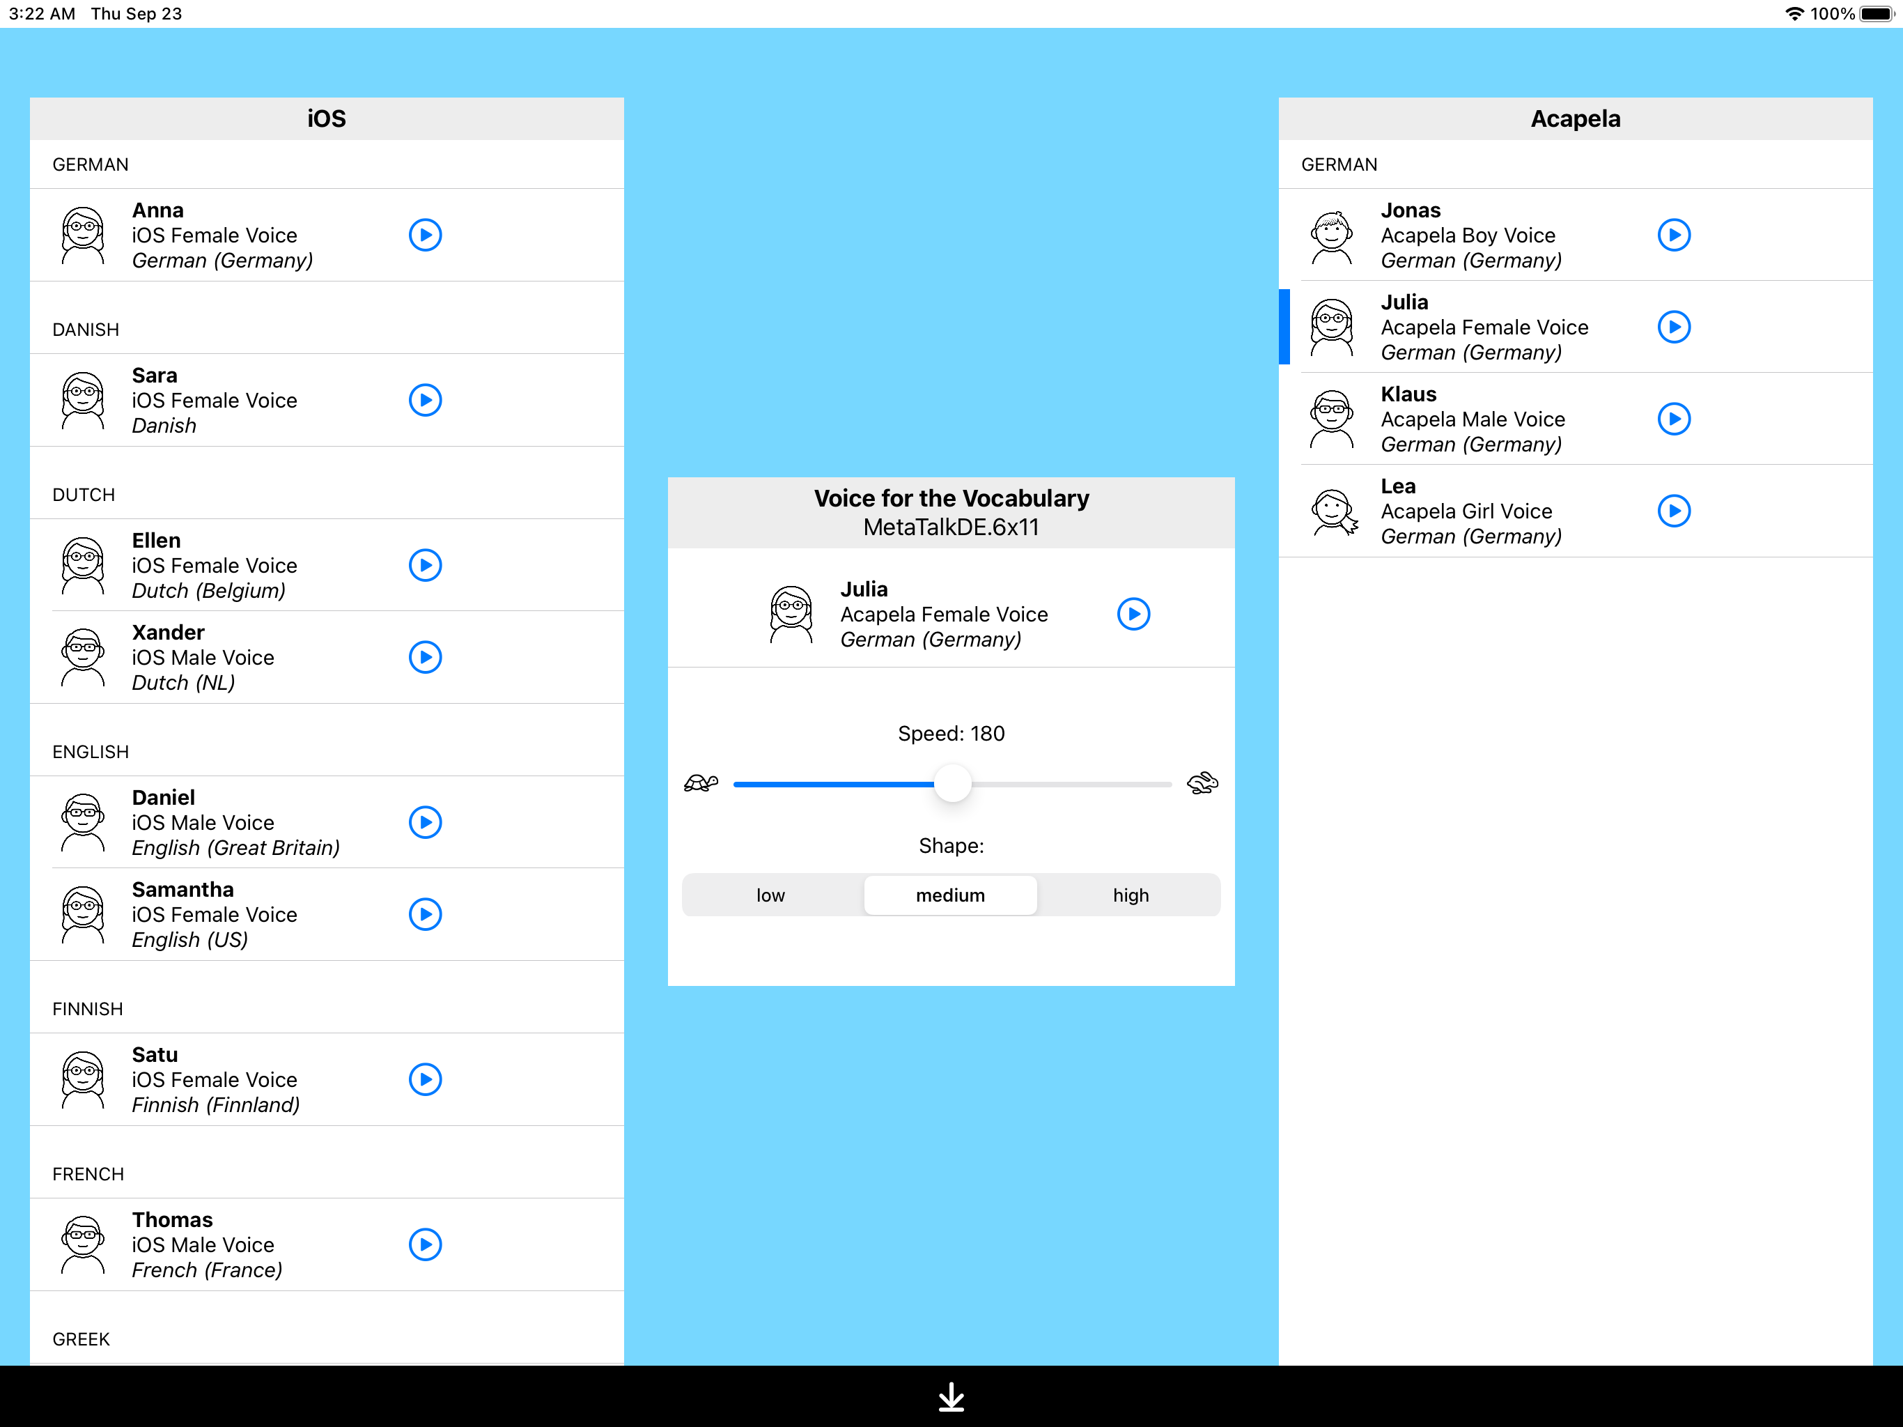Select Satu Finnish (Finnland) voice
Image resolution: width=1903 pixels, height=1427 pixels.
pos(327,1079)
